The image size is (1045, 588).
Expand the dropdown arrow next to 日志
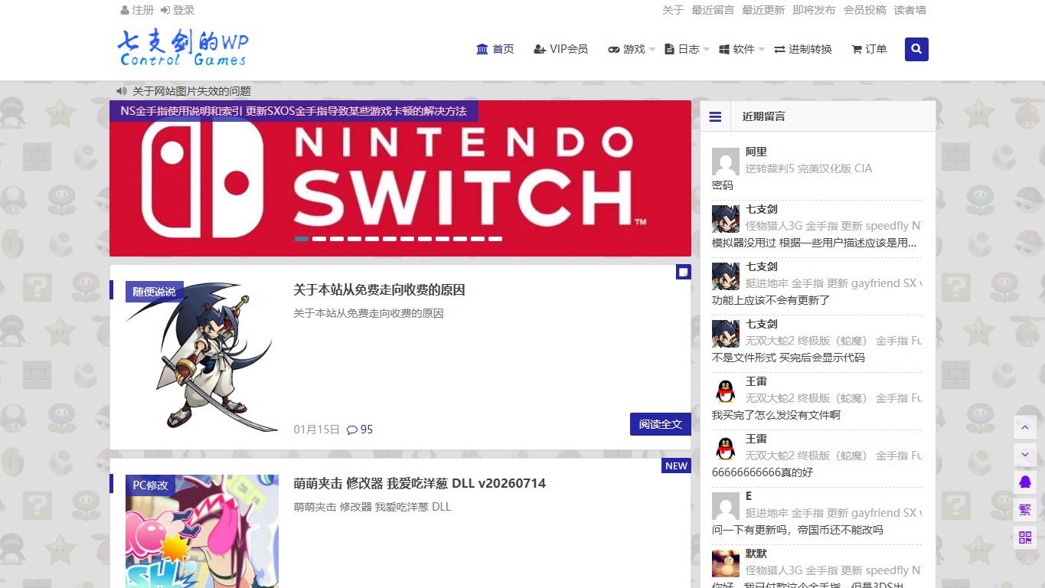pos(707,50)
